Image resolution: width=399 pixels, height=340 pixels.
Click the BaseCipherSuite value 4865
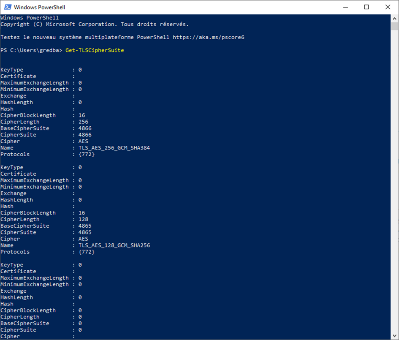[85, 226]
